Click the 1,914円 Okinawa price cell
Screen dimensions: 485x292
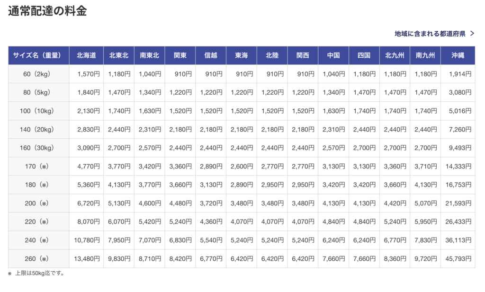[458, 74]
